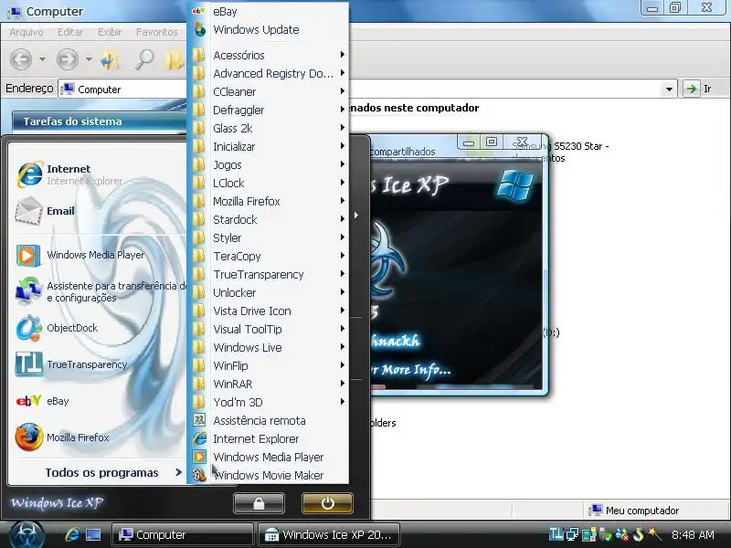Image resolution: width=731 pixels, height=548 pixels.
Task: Open Internet Explorer in the pinned Start menu
Action: coord(70,174)
